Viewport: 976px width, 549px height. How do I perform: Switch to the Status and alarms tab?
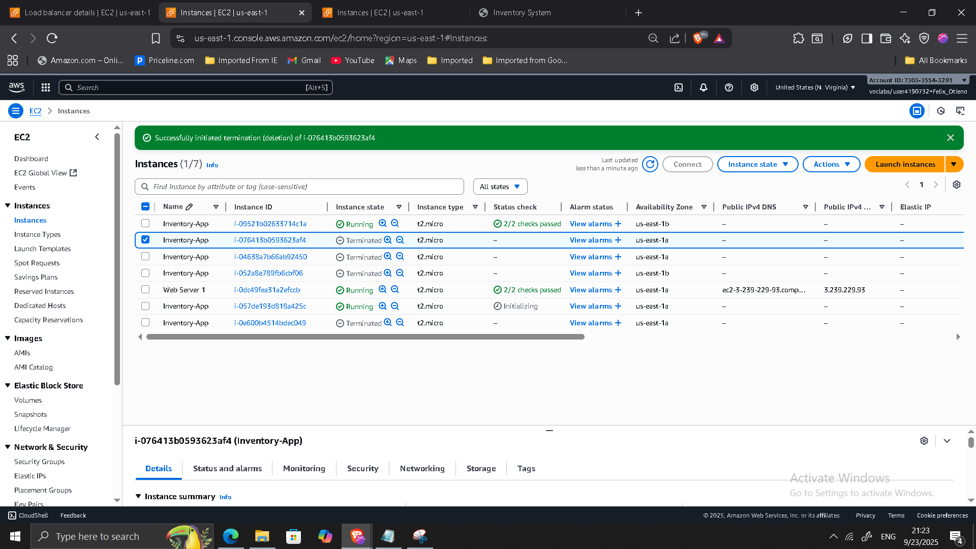coord(227,468)
